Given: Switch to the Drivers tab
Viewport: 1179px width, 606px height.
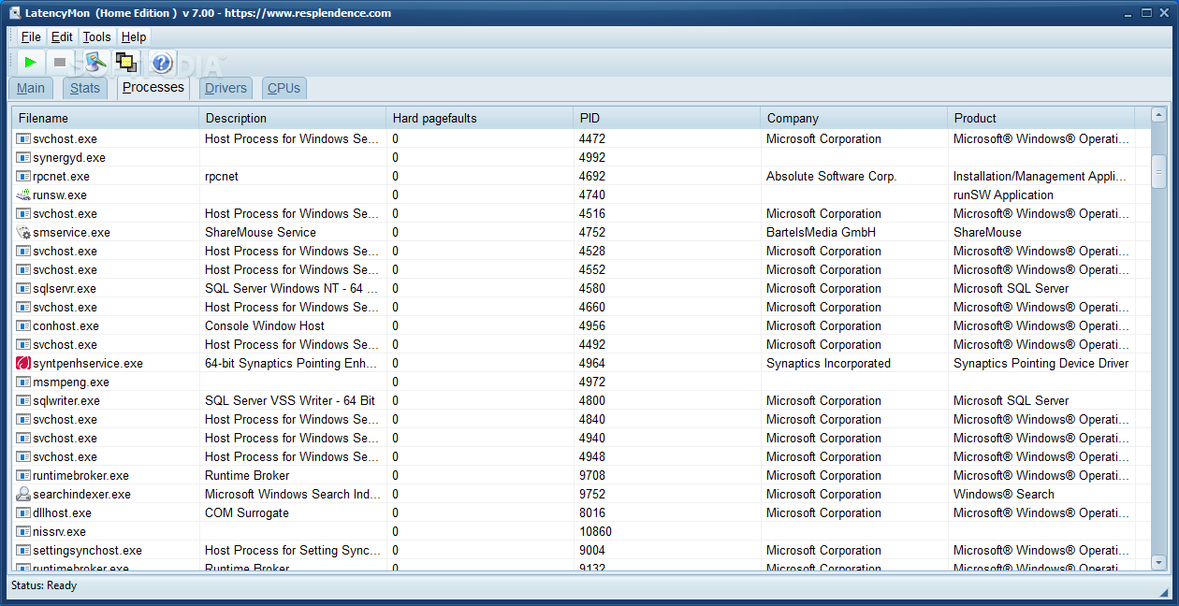Looking at the screenshot, I should (x=226, y=88).
